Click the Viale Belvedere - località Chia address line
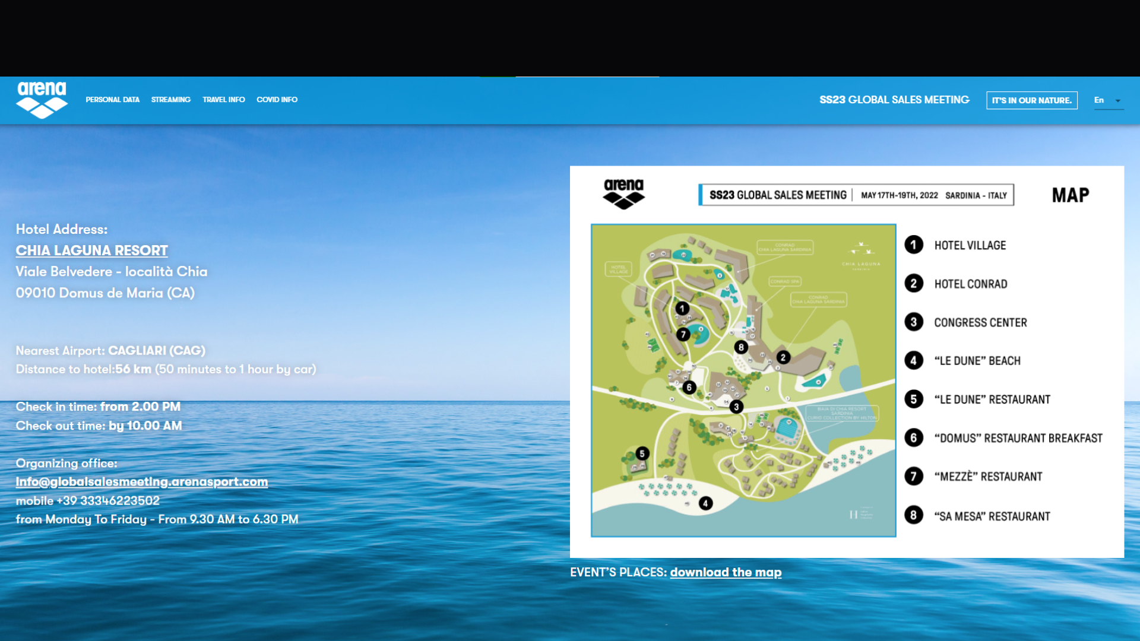 coord(112,272)
